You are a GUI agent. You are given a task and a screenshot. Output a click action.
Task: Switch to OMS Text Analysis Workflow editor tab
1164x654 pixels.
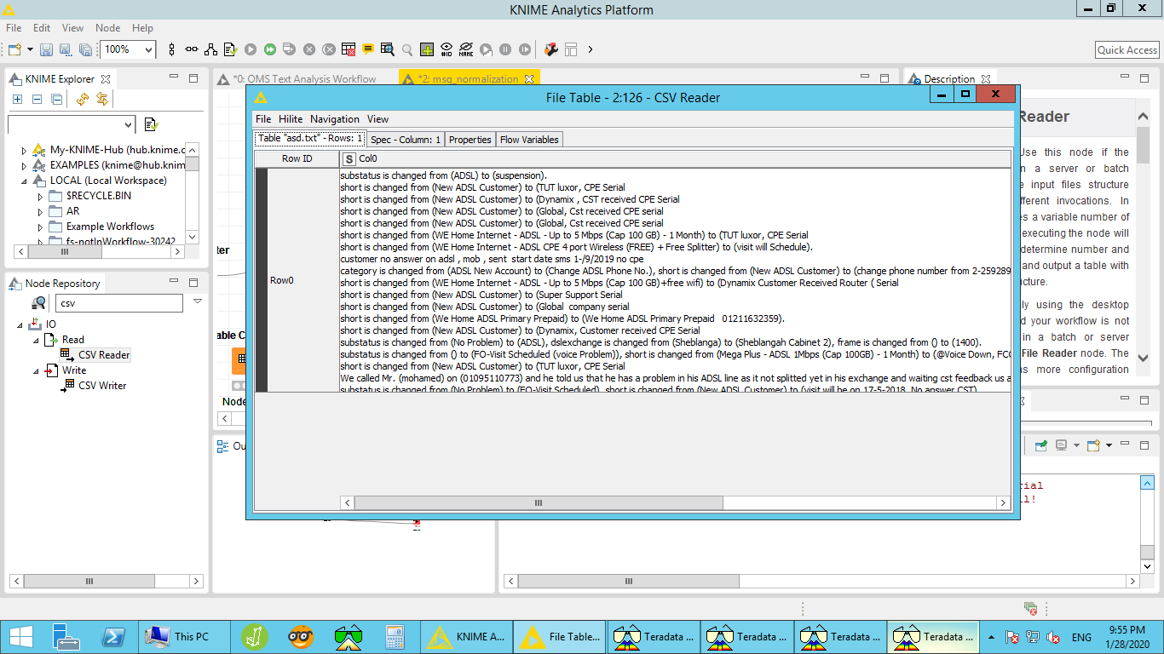point(304,79)
